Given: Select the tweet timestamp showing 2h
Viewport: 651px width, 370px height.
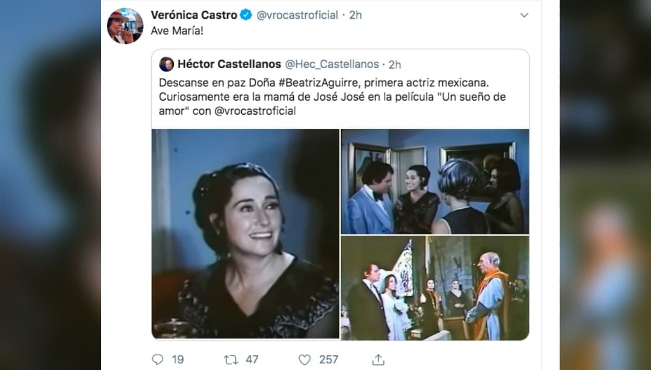Looking at the screenshot, I should click(355, 15).
